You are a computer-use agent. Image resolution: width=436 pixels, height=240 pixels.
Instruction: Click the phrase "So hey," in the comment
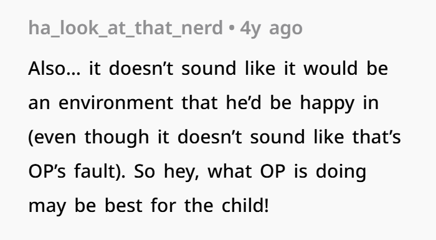(x=166, y=172)
